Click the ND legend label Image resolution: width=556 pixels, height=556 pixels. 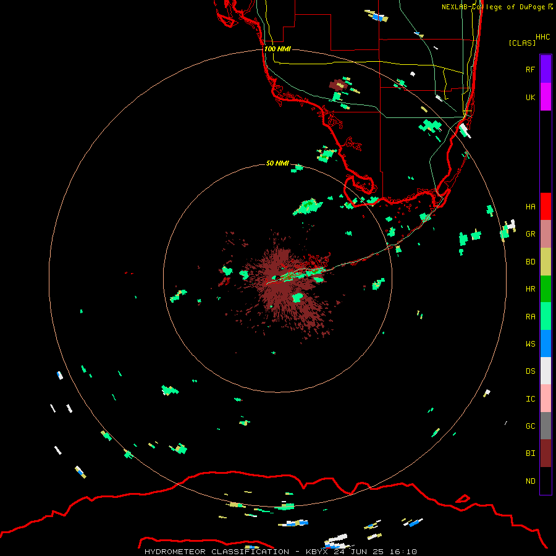(530, 481)
